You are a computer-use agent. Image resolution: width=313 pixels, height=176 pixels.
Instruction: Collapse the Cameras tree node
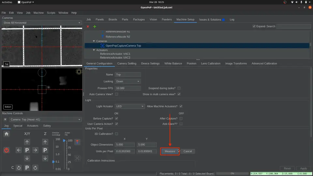94,41
